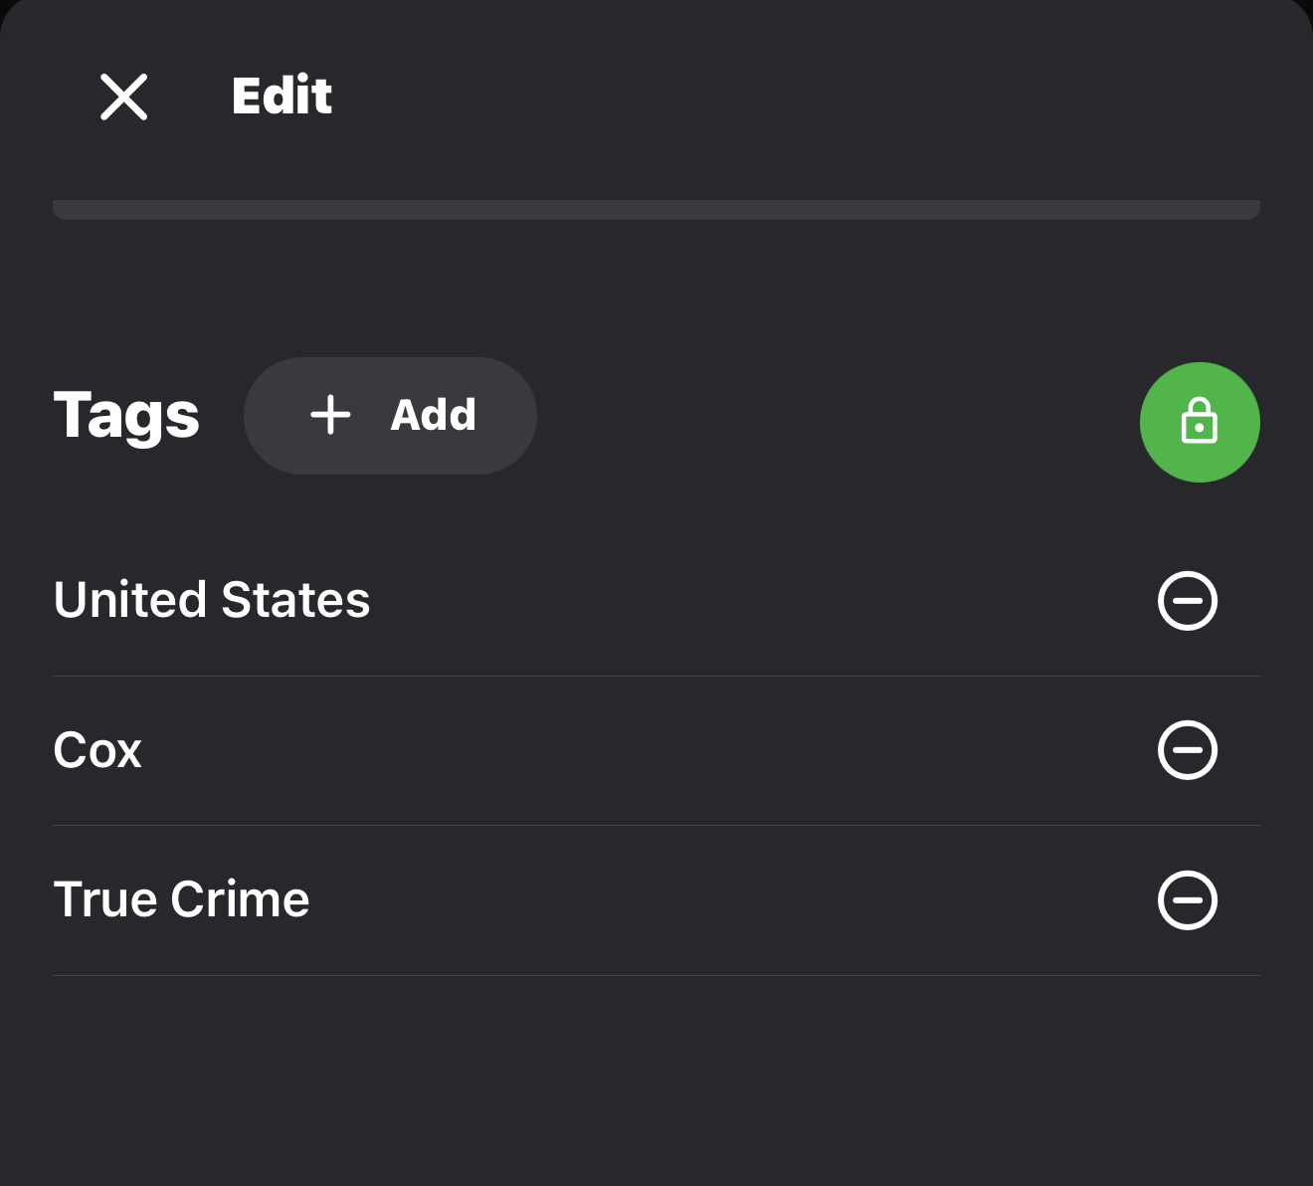This screenshot has height=1186, width=1313.
Task: Select the United States tag name
Action: click(x=212, y=600)
